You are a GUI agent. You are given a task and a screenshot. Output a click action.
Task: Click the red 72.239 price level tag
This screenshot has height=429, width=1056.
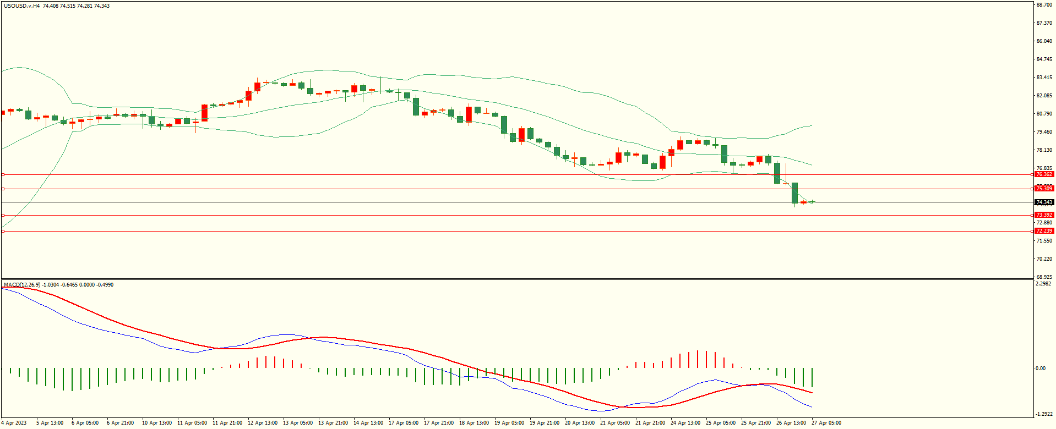[x=1044, y=231]
